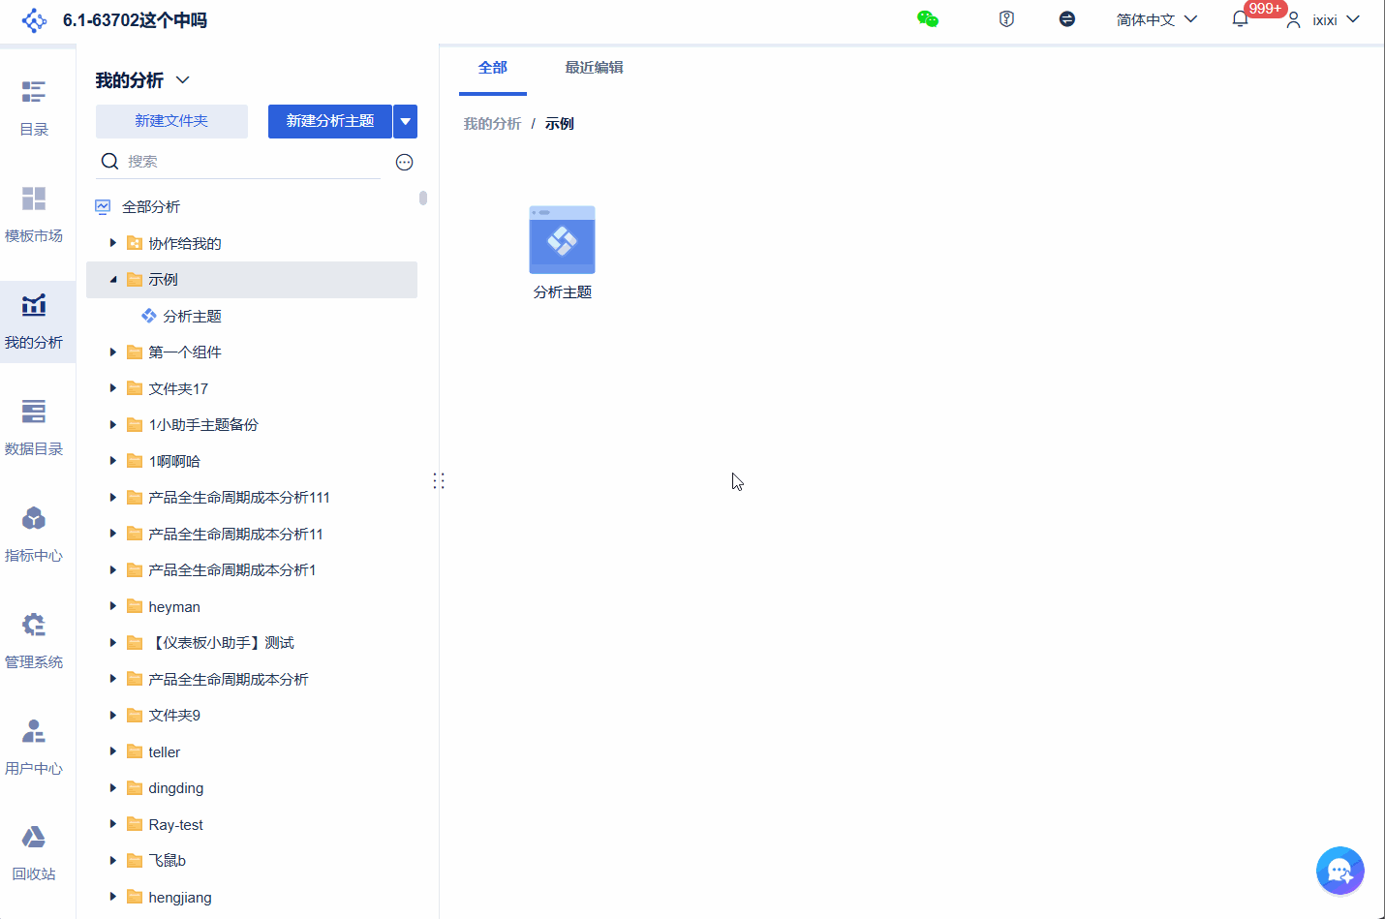Open the key/security icon in header
The height and width of the screenshot is (919, 1385).
pyautogui.click(x=1005, y=17)
